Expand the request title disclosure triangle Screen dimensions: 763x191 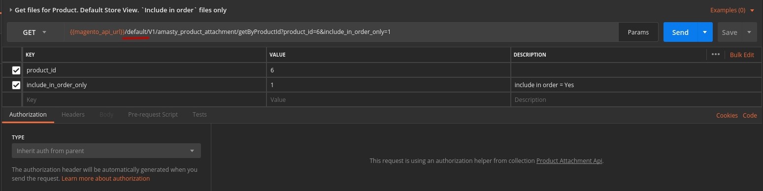click(11, 10)
